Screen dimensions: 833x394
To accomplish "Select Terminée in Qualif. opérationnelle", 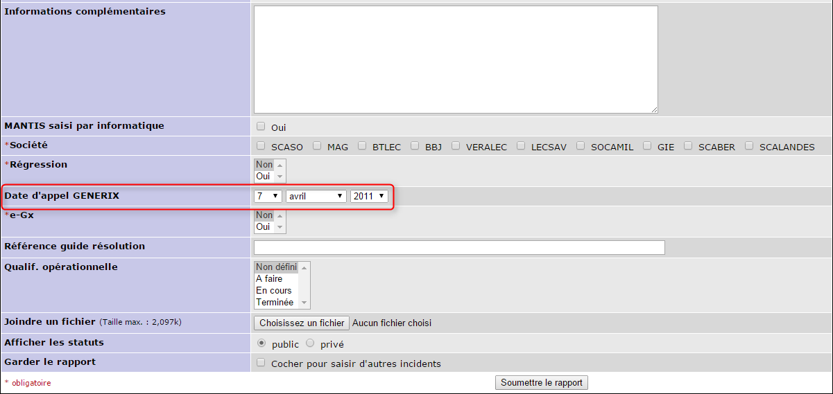I will [275, 303].
